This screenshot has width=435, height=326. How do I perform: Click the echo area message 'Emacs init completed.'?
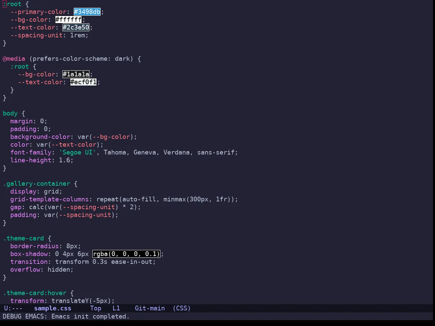[90, 316]
